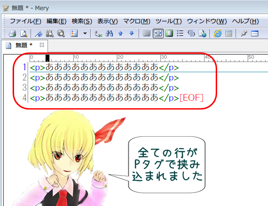The height and width of the screenshot is (206, 268).
Task: Click the binoculars Find icon
Action: 109,33
